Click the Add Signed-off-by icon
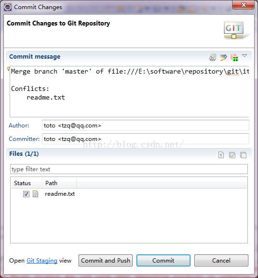258x278 pixels. [223, 58]
